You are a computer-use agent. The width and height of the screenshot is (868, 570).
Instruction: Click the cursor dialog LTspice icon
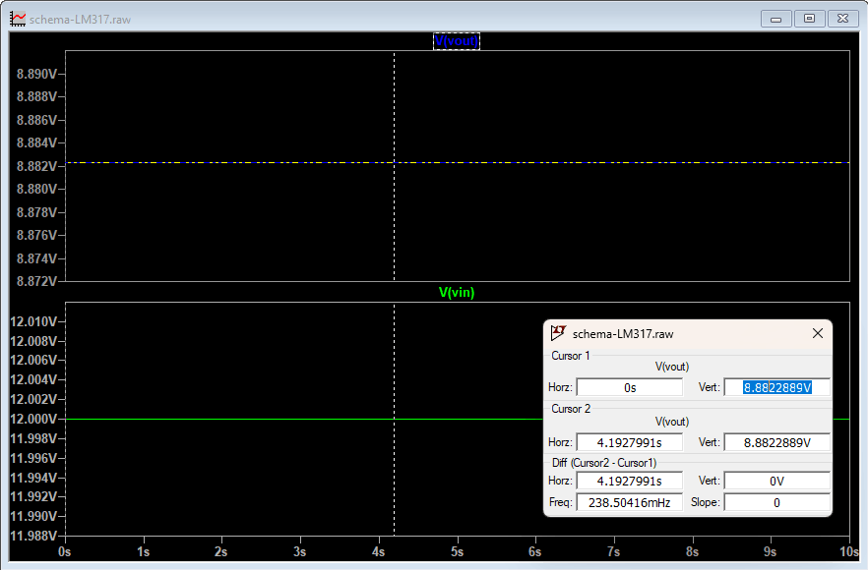tap(558, 333)
